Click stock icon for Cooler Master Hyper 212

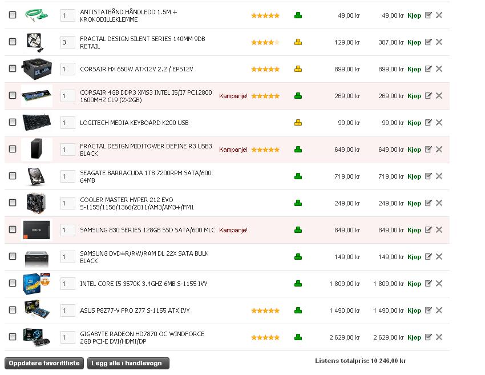tap(298, 203)
